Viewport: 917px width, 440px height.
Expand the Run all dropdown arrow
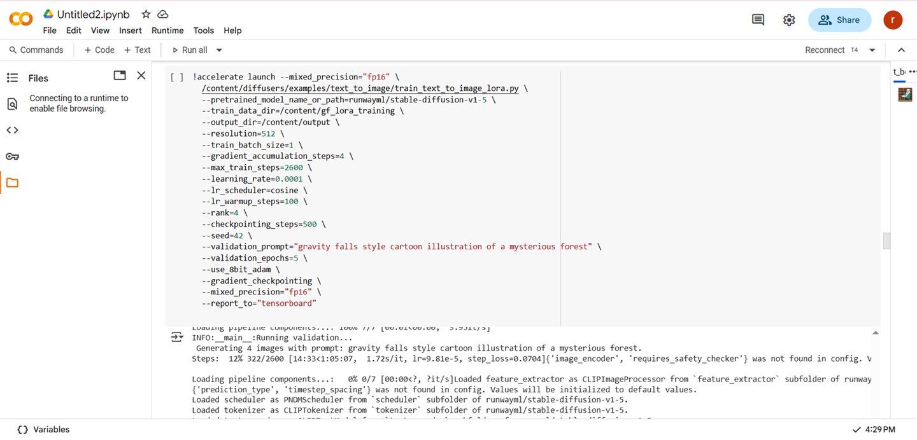click(219, 50)
